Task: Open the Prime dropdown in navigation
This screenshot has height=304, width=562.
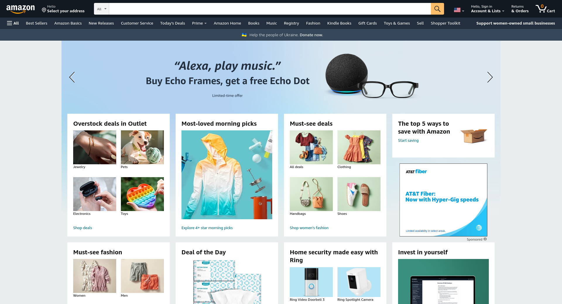Action: (x=199, y=23)
